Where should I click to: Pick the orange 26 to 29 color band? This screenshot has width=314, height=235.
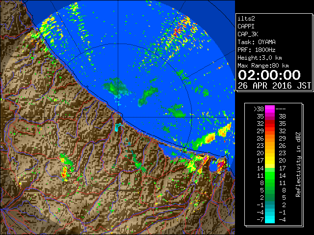pyautogui.click(x=270, y=139)
